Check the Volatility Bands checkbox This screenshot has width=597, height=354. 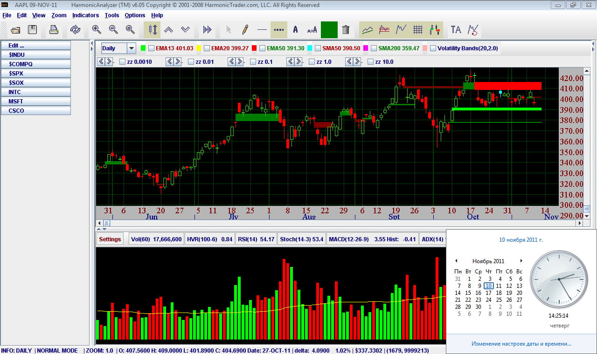pyautogui.click(x=433, y=48)
